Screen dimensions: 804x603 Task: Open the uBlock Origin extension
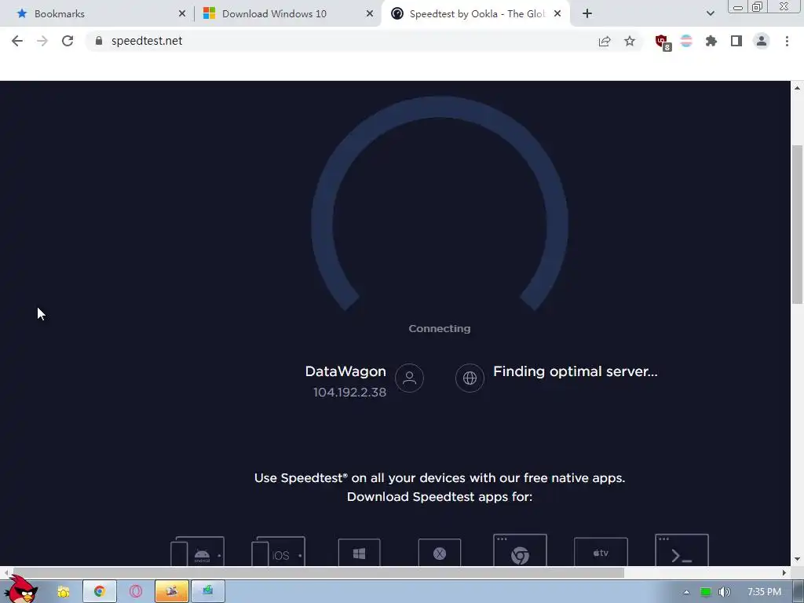pyautogui.click(x=663, y=42)
